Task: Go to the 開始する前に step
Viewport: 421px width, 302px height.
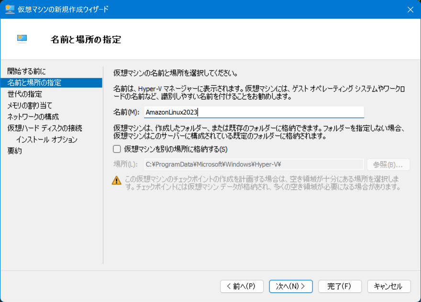Action: pyautogui.click(x=27, y=71)
